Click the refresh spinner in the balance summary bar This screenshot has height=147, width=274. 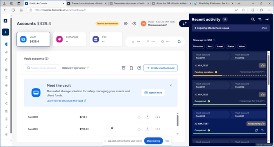tap(179, 42)
